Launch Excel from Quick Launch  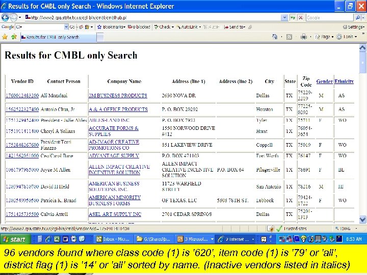pos(57,239)
